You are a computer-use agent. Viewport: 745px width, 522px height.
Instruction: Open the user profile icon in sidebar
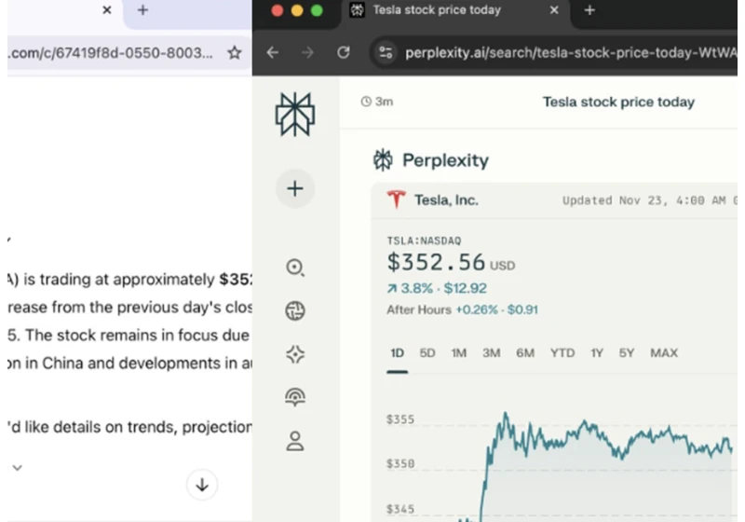(x=295, y=441)
